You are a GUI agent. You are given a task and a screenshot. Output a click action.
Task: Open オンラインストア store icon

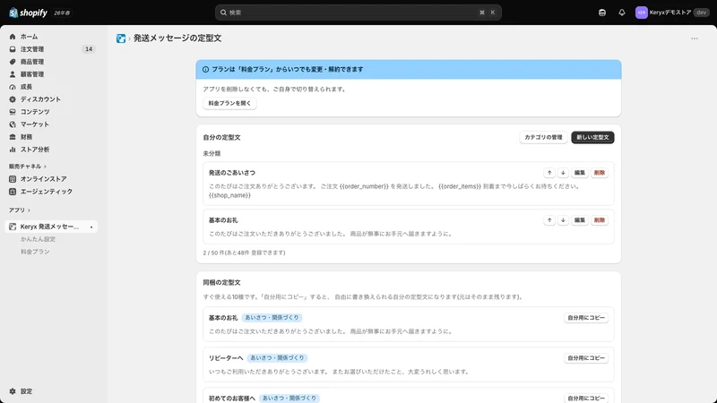pos(13,179)
